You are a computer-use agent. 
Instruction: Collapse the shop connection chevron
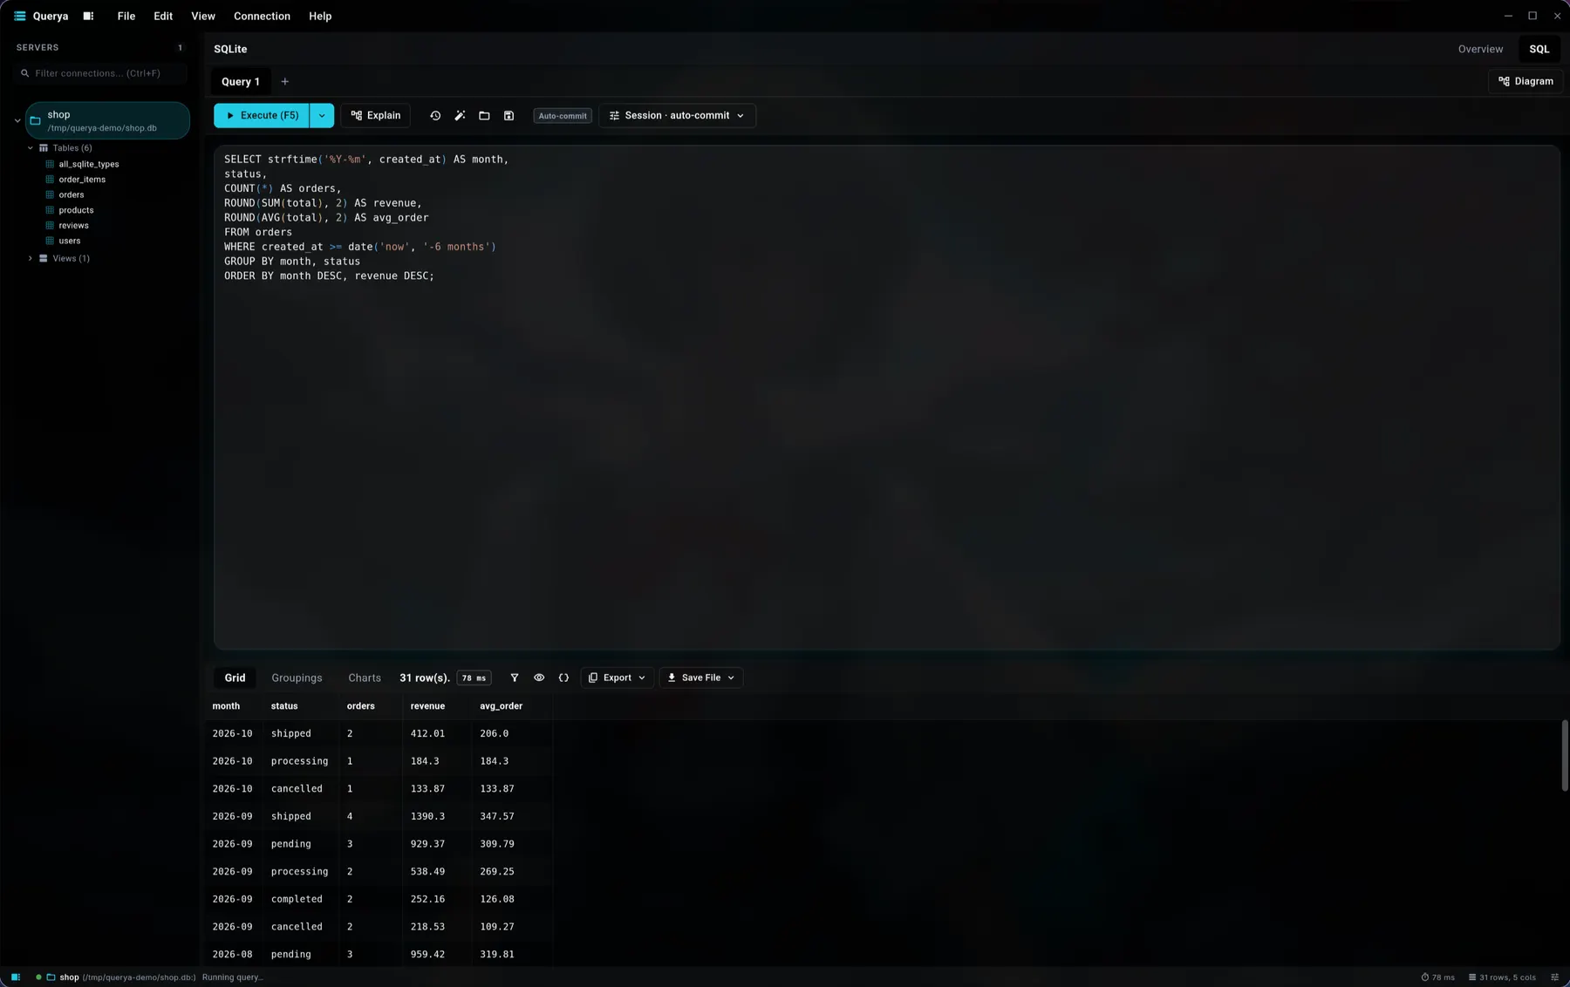point(17,121)
